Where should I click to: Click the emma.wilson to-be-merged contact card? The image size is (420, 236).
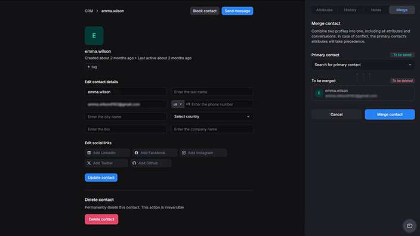363,93
